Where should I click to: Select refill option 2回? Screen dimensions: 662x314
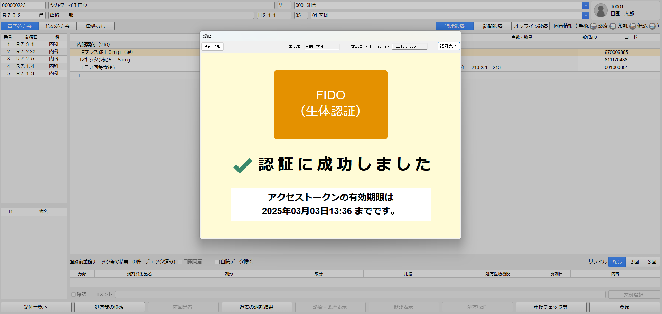click(634, 262)
